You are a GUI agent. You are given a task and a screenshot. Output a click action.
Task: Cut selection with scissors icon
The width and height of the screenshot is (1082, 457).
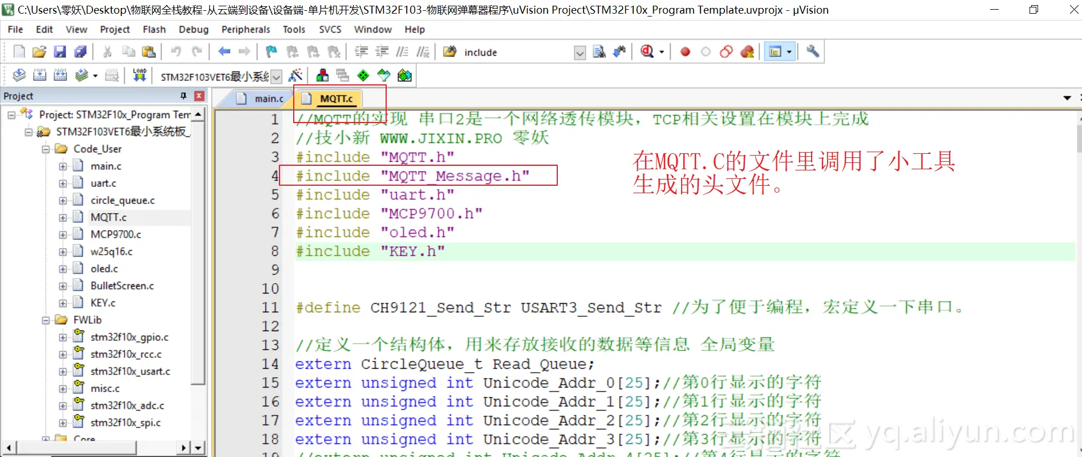tap(107, 52)
